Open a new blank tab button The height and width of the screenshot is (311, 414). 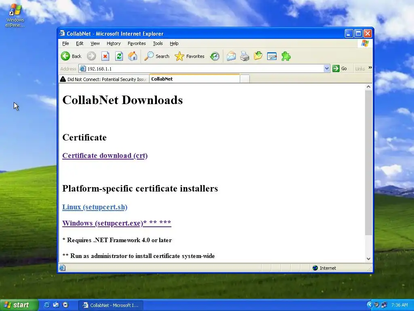point(245,79)
